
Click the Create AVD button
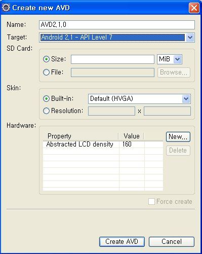tap(122, 241)
